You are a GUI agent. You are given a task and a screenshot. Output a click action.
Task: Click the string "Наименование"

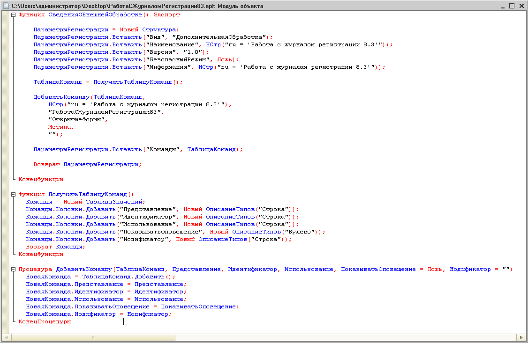pos(172,44)
